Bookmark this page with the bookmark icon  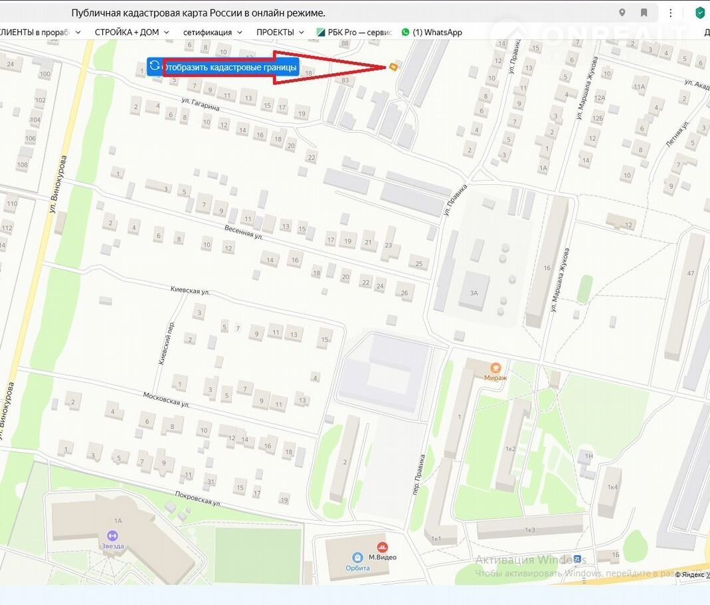[x=644, y=13]
